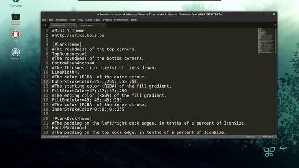Viewport: 299px width, 168px height.
Task: Maximize the Sublime Text window
Action: [x=269, y=14]
